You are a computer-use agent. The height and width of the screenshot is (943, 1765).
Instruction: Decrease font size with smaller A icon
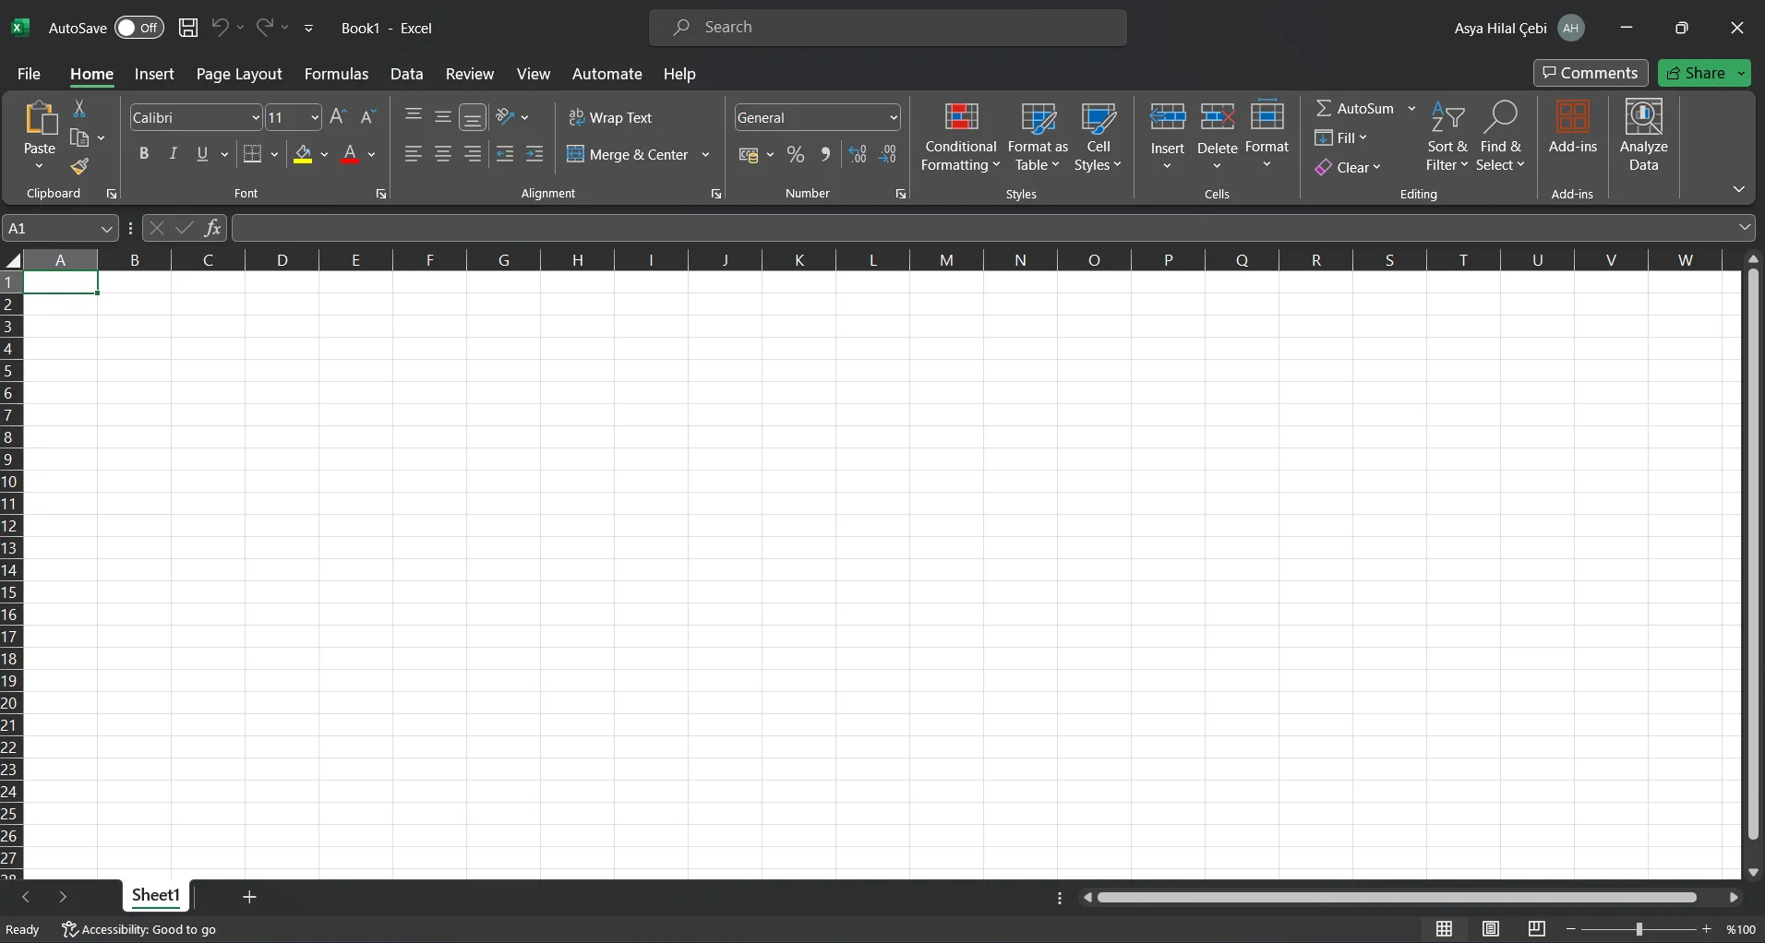367,117
